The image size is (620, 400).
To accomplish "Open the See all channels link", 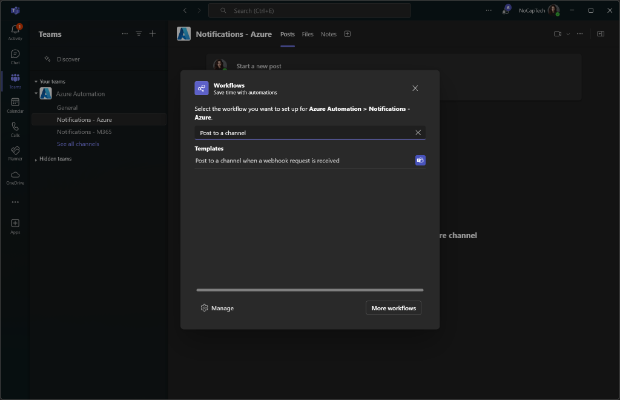I will click(x=77, y=144).
